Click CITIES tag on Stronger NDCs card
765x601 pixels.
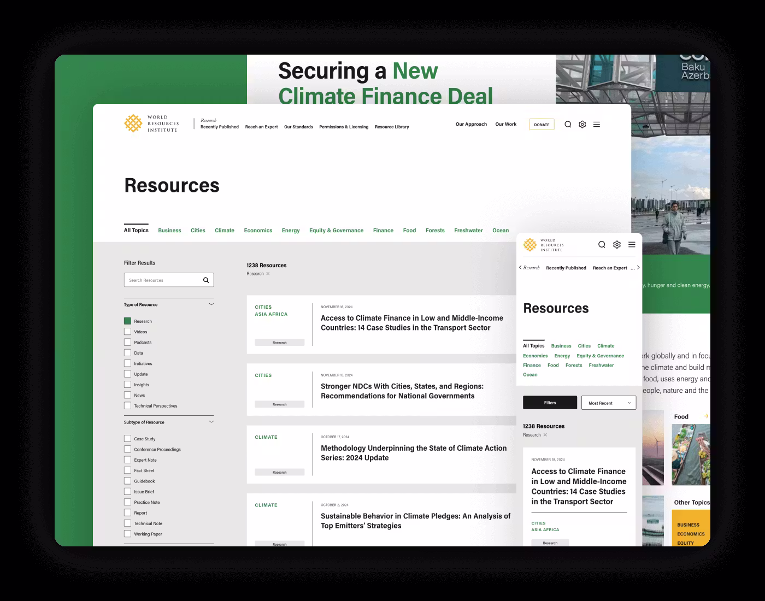263,375
